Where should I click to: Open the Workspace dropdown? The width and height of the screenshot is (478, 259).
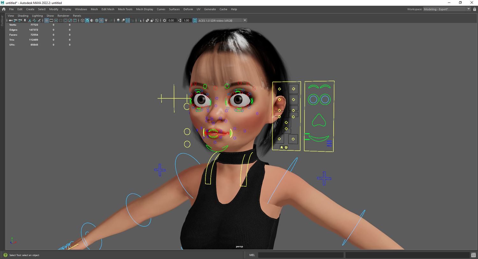click(447, 9)
